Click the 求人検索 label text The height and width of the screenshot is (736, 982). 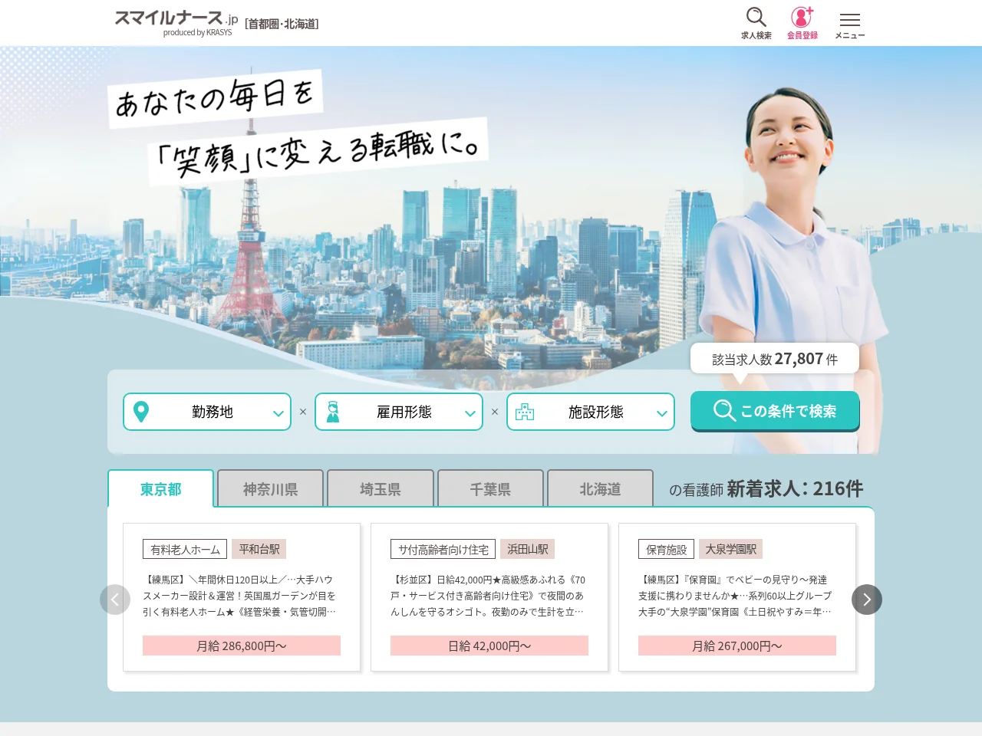[756, 35]
